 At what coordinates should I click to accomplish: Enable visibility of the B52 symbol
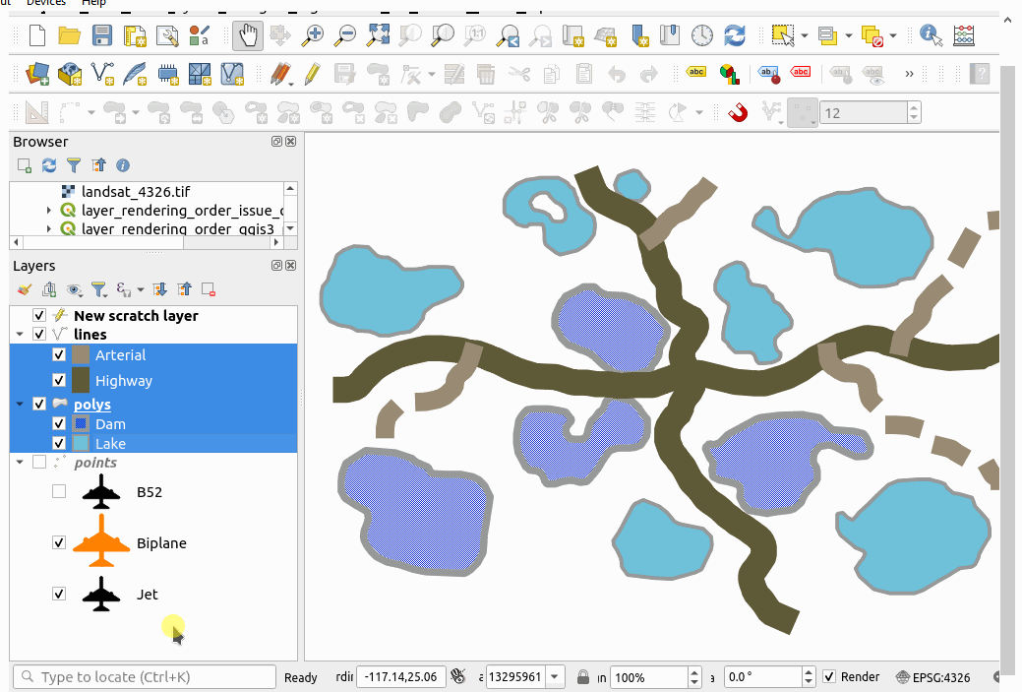58,491
